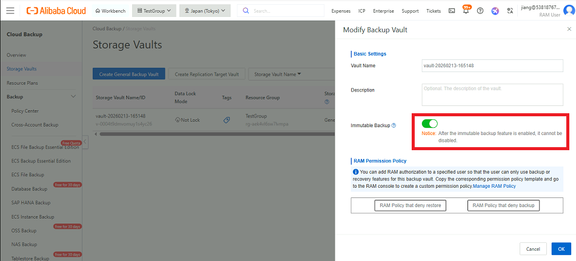Go to Overview in the sidebar

(16, 55)
